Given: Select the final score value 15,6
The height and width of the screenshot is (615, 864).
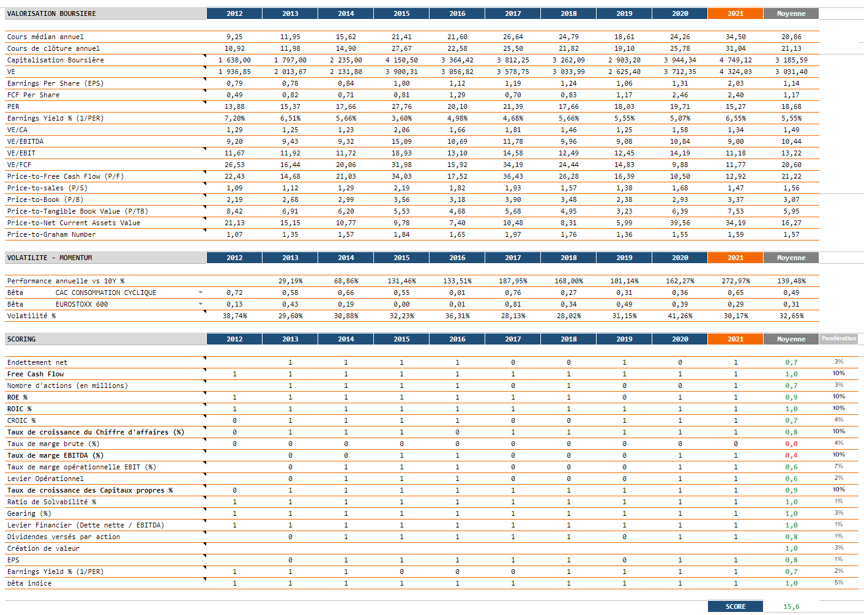Looking at the screenshot, I should click(791, 606).
